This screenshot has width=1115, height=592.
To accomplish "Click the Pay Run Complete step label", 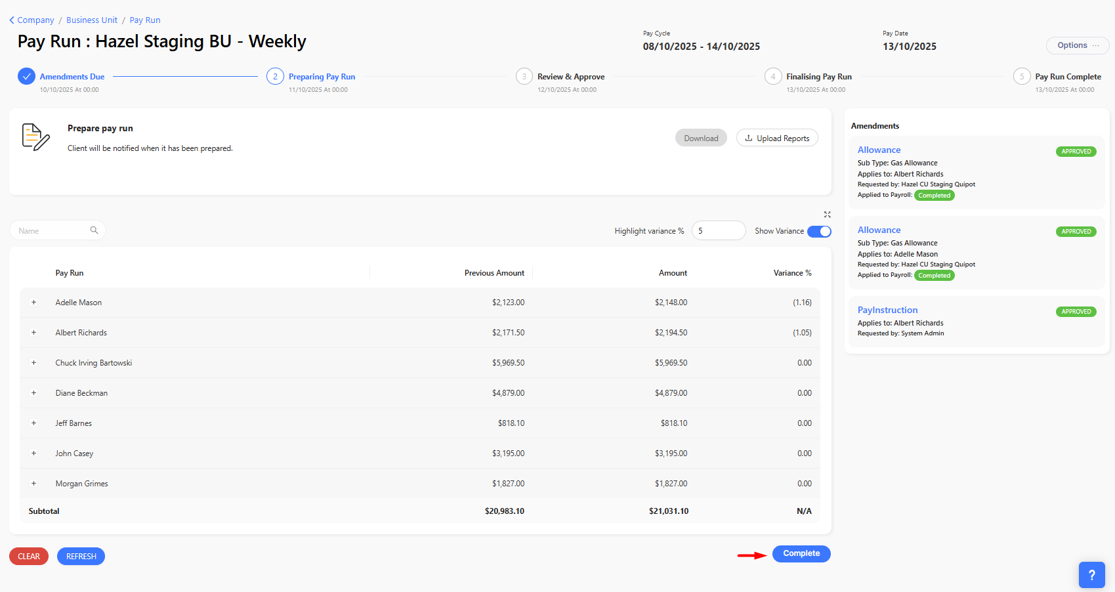I will (x=1068, y=77).
